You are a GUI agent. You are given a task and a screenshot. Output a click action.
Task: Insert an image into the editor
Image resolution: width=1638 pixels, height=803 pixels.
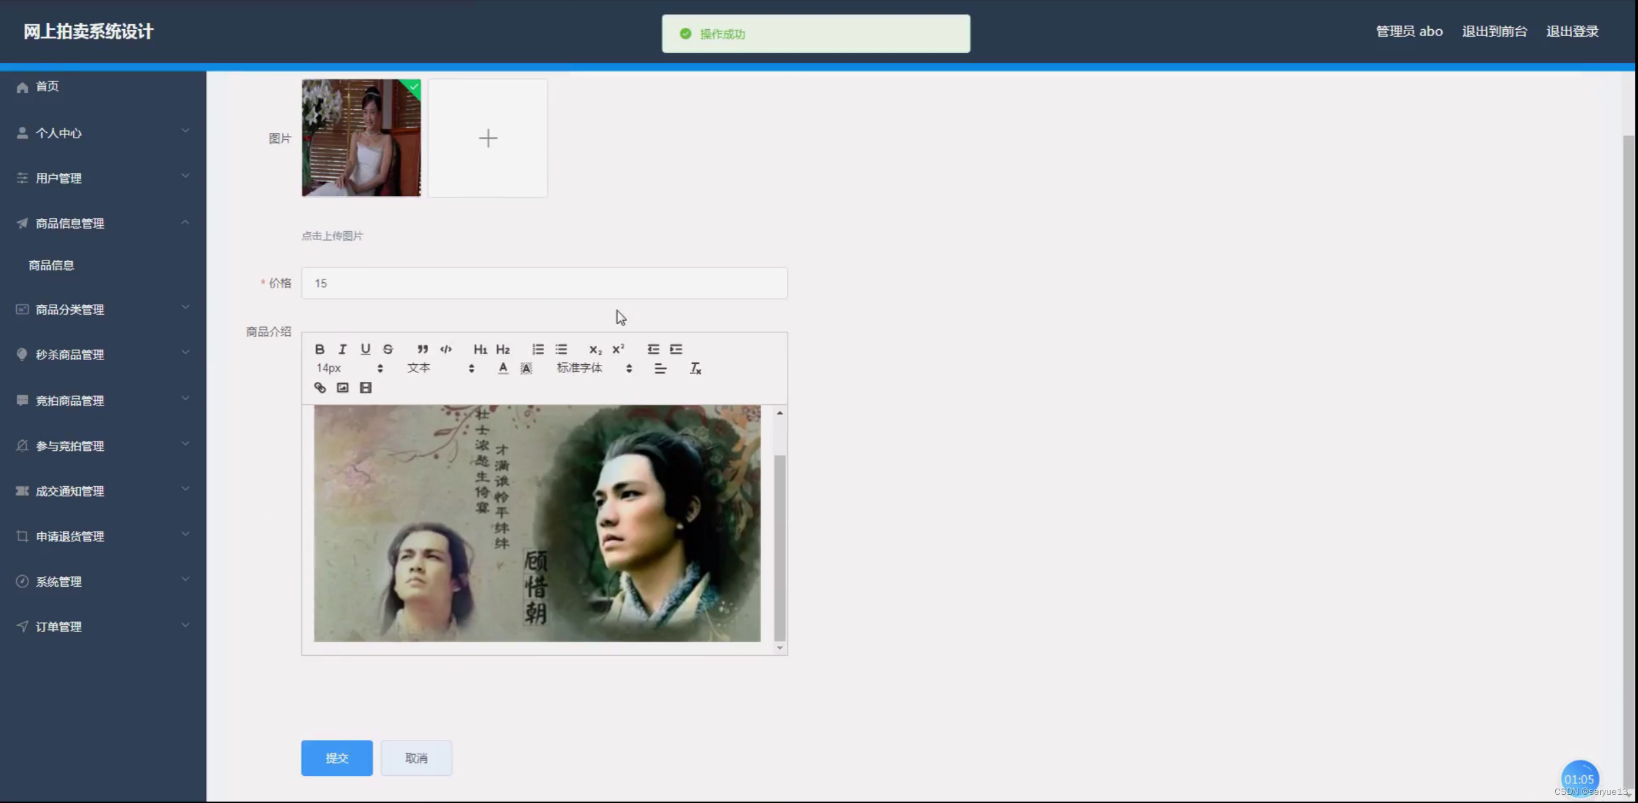tap(343, 388)
